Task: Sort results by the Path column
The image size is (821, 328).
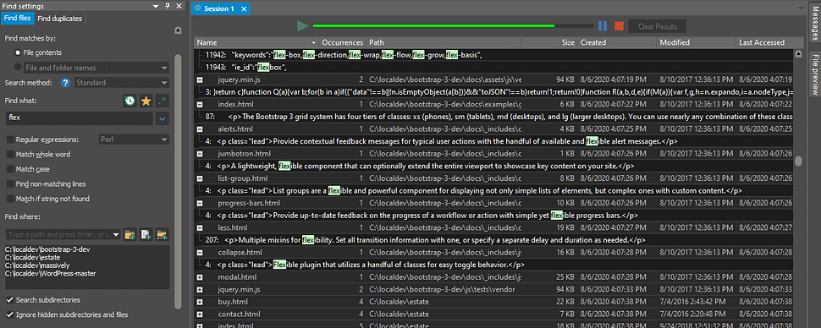Action: (445, 42)
